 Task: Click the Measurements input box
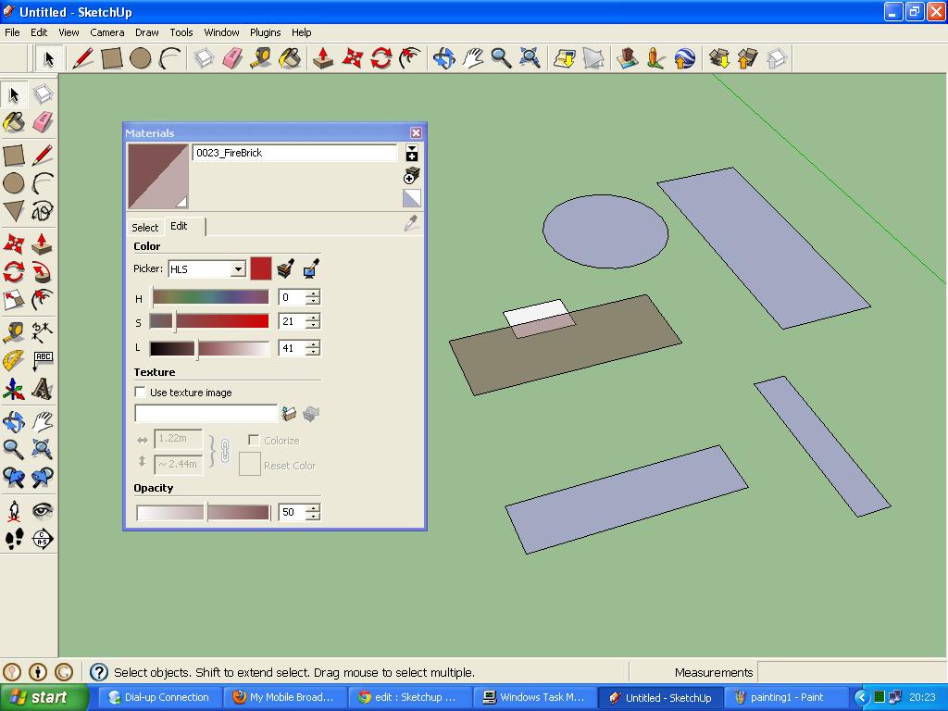click(851, 672)
